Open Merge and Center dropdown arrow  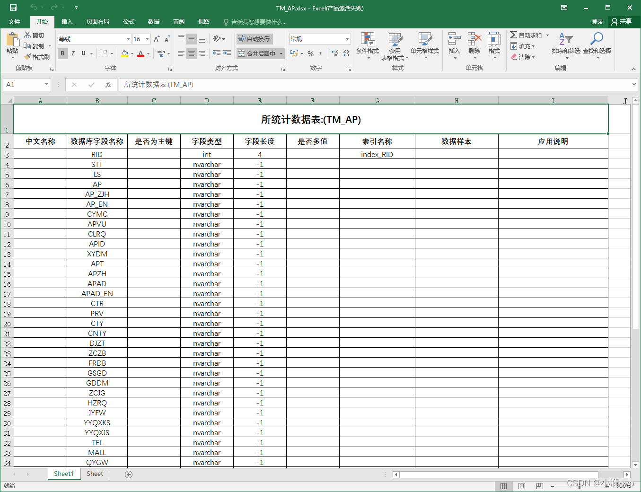281,53
